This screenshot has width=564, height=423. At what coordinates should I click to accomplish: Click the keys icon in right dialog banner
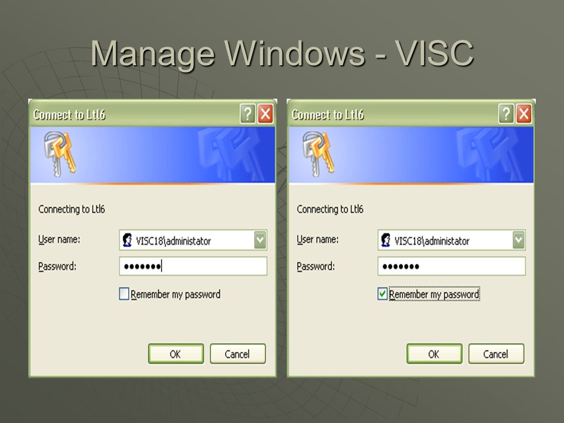click(318, 154)
